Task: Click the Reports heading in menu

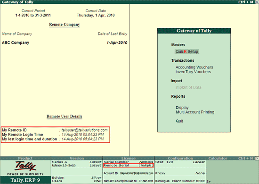Action: (x=178, y=96)
